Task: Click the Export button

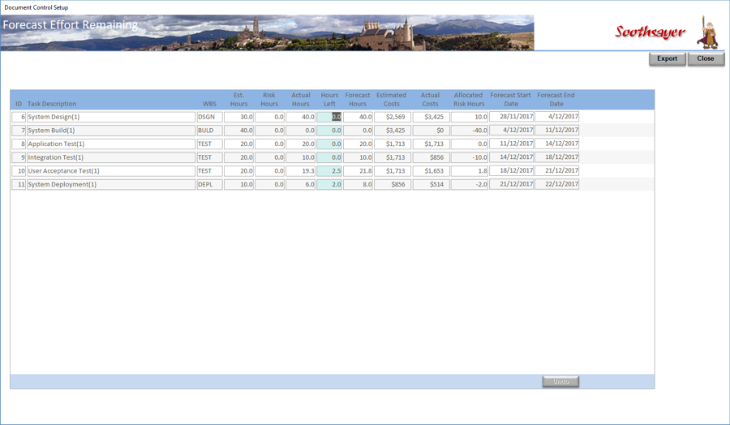Action: (x=668, y=58)
